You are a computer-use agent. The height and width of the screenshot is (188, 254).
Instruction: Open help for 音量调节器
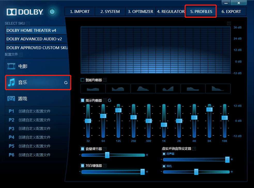105,149
